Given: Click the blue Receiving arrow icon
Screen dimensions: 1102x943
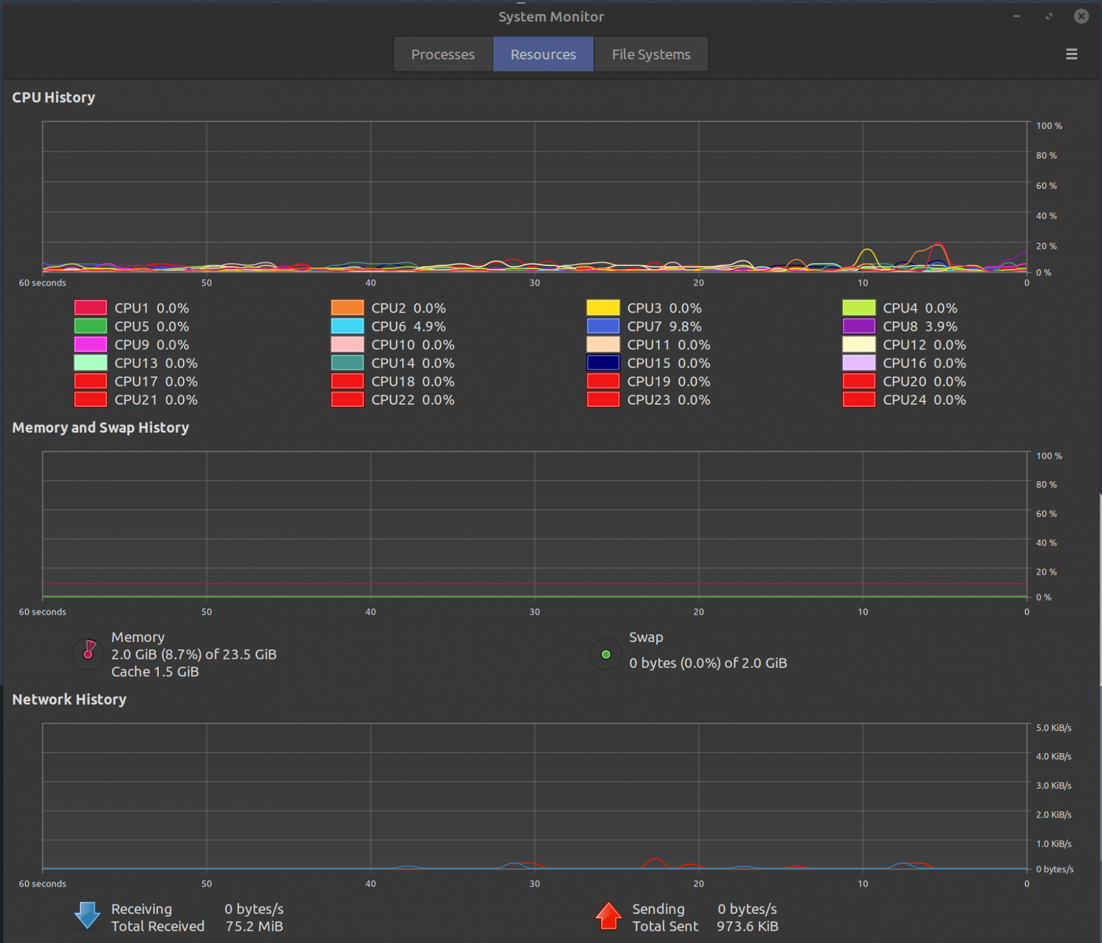Looking at the screenshot, I should [87, 916].
